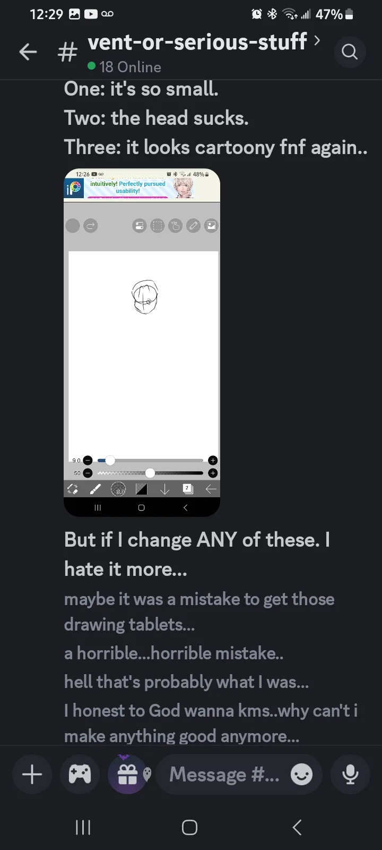Open the game controller apps icon
The image size is (382, 850).
pyautogui.click(x=80, y=774)
